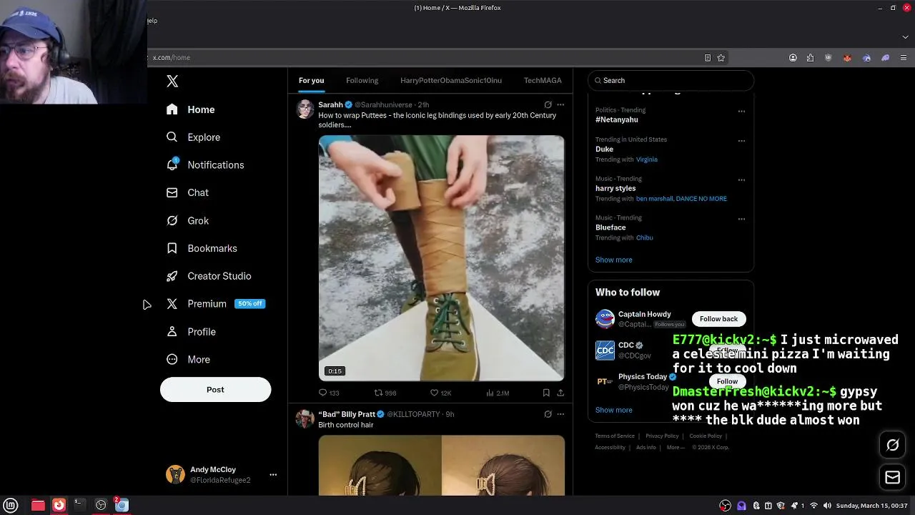Open the #Netanyahu trending topic
The height and width of the screenshot is (515, 915).
point(617,119)
